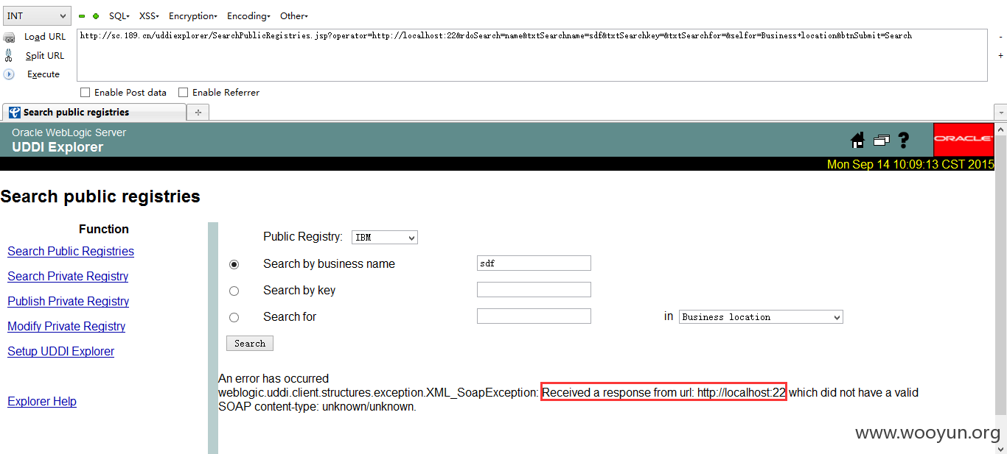Click the Split URL icon

tap(9, 55)
